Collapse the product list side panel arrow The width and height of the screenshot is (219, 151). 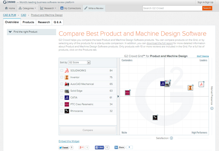[x=118, y=96]
